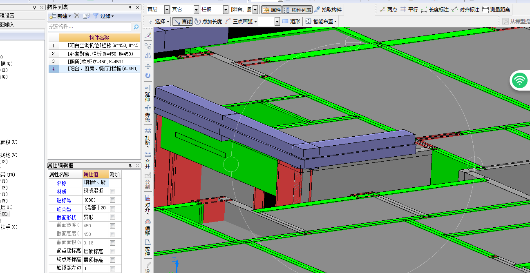Screen dimensions: 530x273
Task: Click the copy component icon
Action: [x=86, y=16]
